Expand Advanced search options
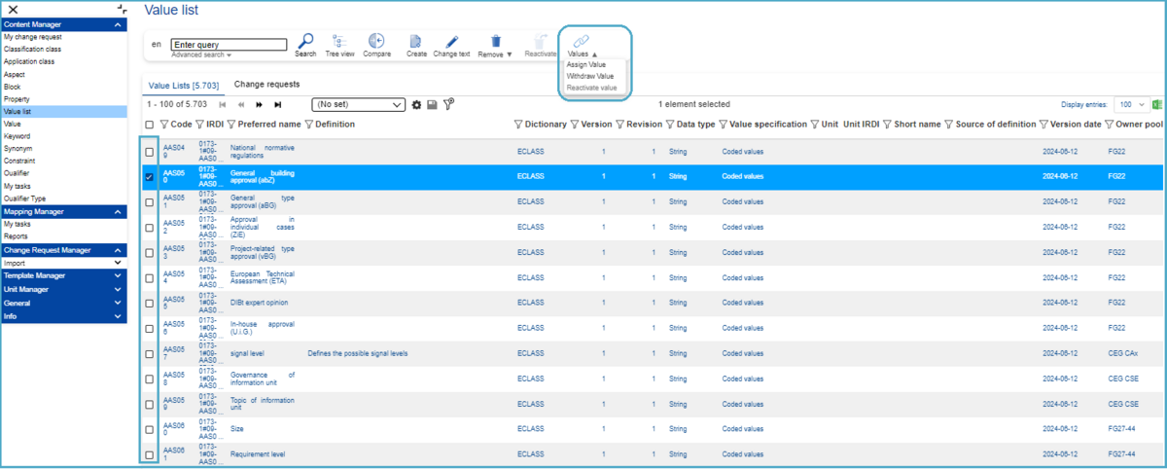Image resolution: width=1167 pixels, height=469 pixels. pyautogui.click(x=201, y=54)
